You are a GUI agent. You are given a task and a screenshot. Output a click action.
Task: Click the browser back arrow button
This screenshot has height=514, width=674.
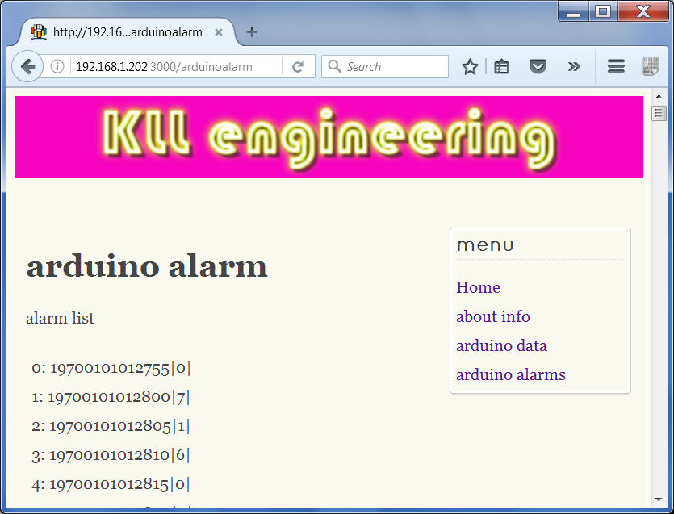coord(27,67)
